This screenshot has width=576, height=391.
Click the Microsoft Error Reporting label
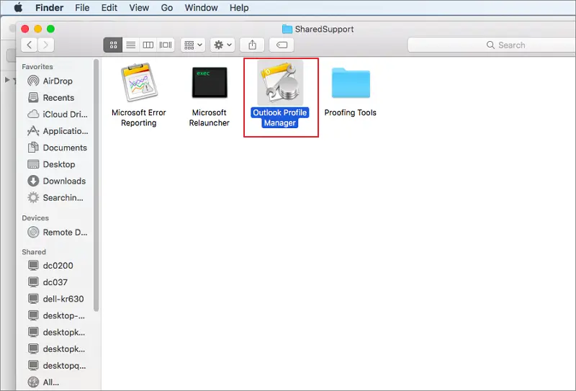(139, 117)
